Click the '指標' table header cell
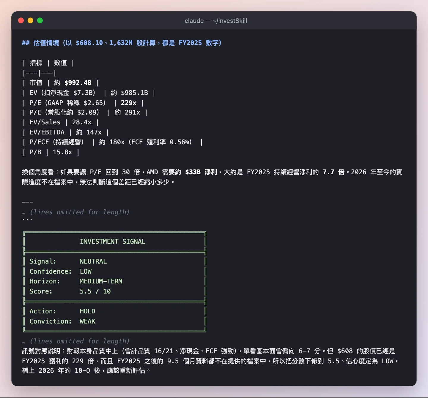Viewport: 428px width, 398px height. coord(36,63)
